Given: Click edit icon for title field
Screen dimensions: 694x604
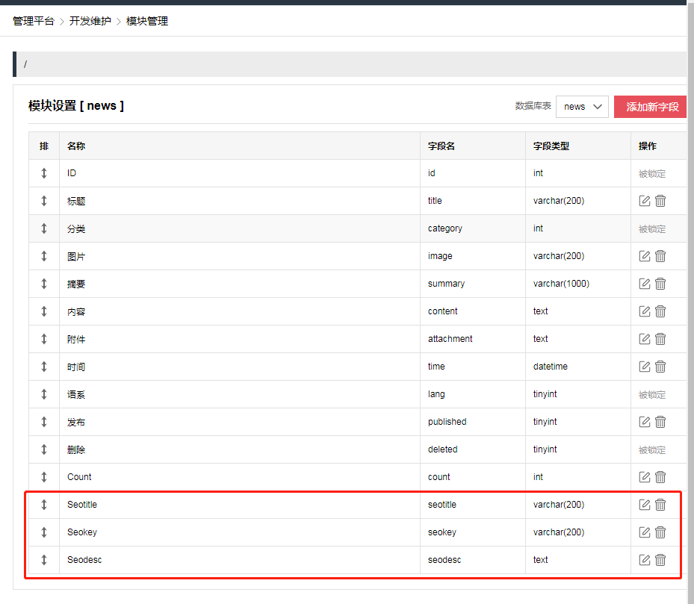Looking at the screenshot, I should tap(645, 201).
